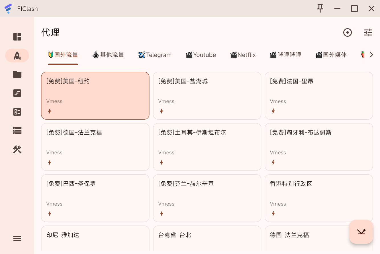
Task: Switch to the Telegram tab
Action: tap(155, 55)
